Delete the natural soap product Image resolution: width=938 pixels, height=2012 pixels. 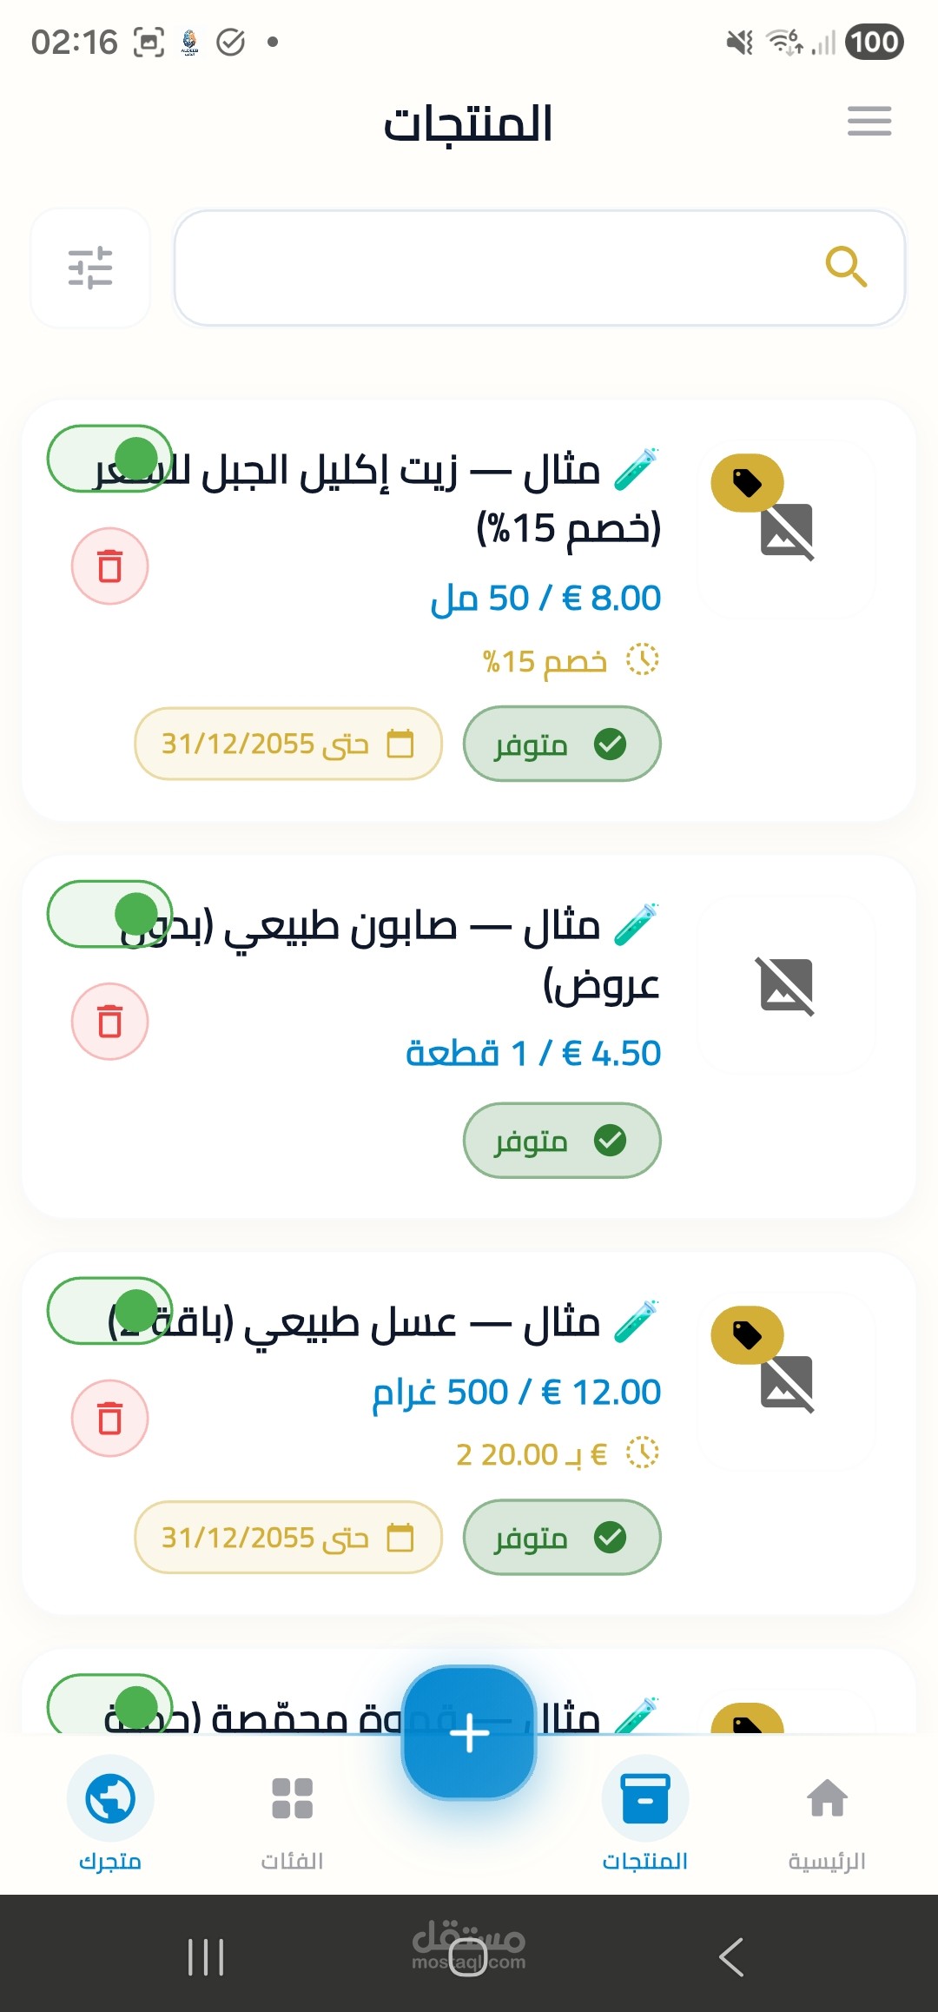pos(110,1022)
